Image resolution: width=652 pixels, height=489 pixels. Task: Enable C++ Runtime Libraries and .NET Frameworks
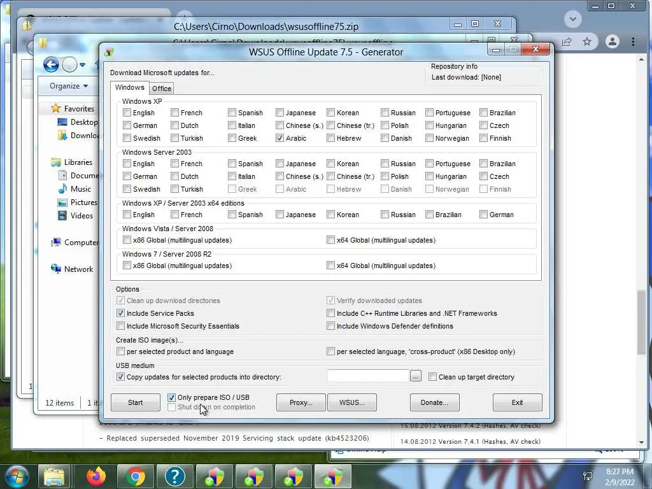click(x=330, y=313)
